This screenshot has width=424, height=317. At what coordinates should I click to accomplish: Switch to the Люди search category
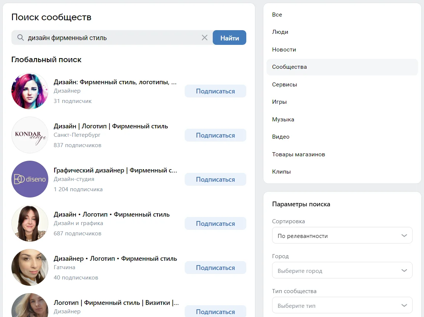[280, 32]
